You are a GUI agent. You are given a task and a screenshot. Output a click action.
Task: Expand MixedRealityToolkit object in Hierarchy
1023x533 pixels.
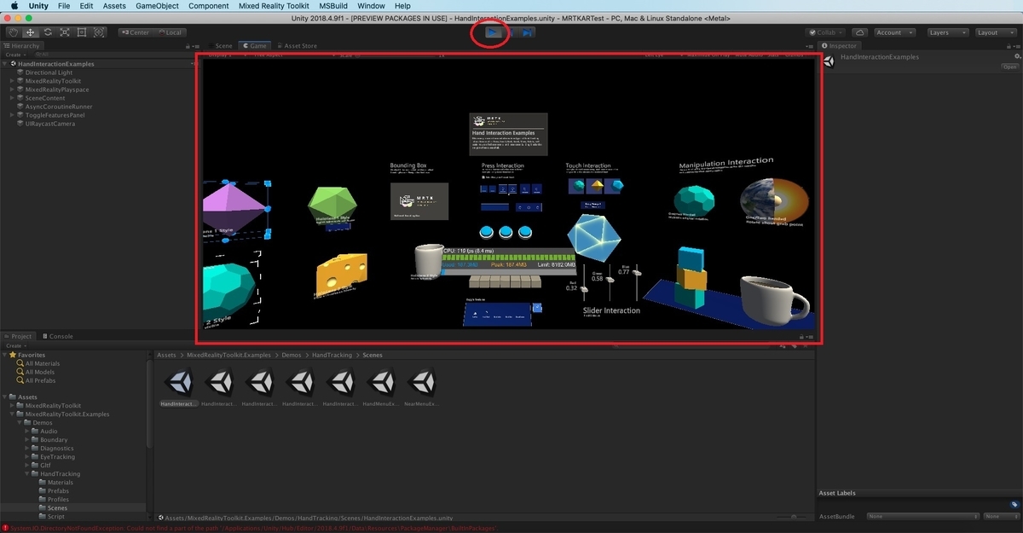pos(13,81)
